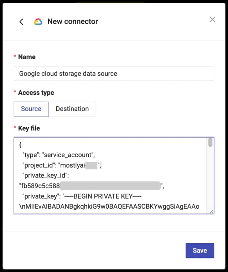Viewport: 228px width, 272px height.
Task: Click the "Name" field label
Action: (x=27, y=57)
